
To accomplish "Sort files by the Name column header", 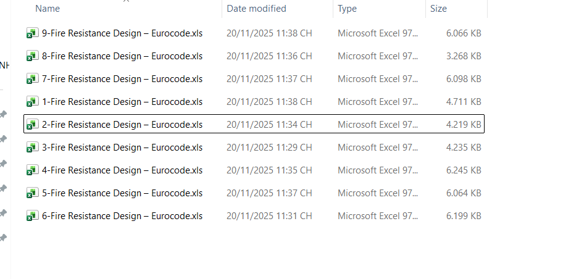I will (x=48, y=9).
